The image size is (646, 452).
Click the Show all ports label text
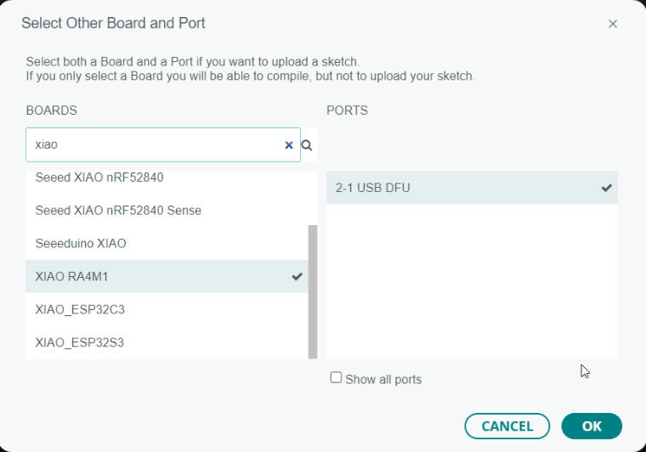click(x=383, y=379)
